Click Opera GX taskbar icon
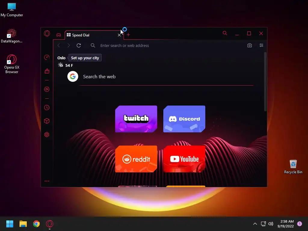Screen dimensions: 308x231 (50, 224)
